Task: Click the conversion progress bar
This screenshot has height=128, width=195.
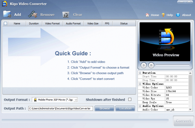Action: (x=85, y=121)
